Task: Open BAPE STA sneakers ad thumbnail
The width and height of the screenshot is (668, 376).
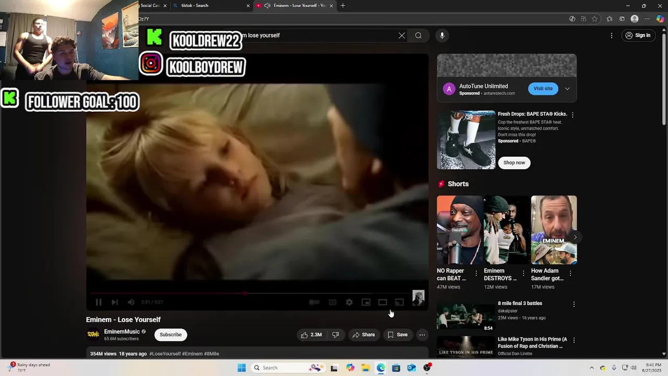Action: pyautogui.click(x=466, y=140)
